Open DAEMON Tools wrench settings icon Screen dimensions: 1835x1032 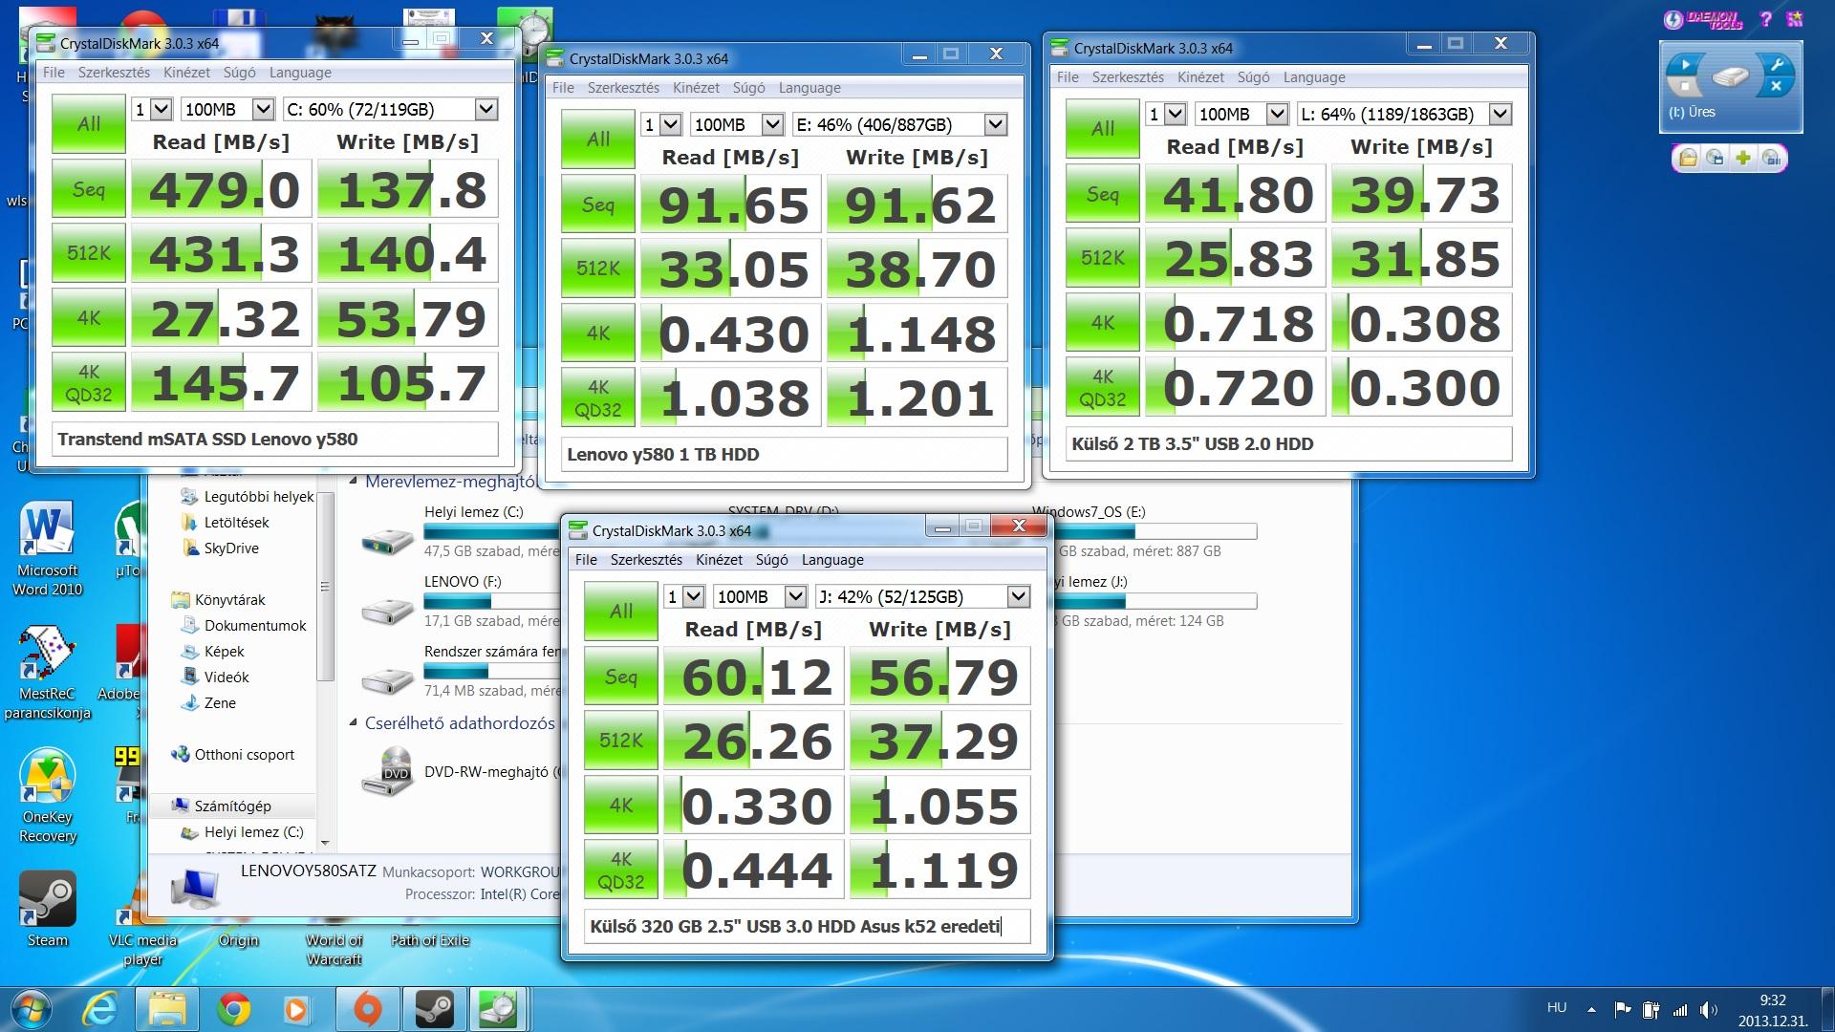[1777, 64]
